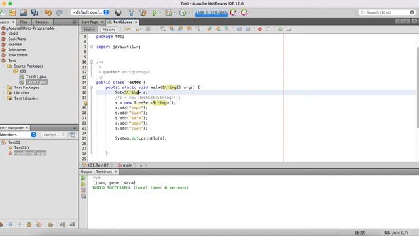Open the Profile Project dropdown arrow

[x=189, y=12]
